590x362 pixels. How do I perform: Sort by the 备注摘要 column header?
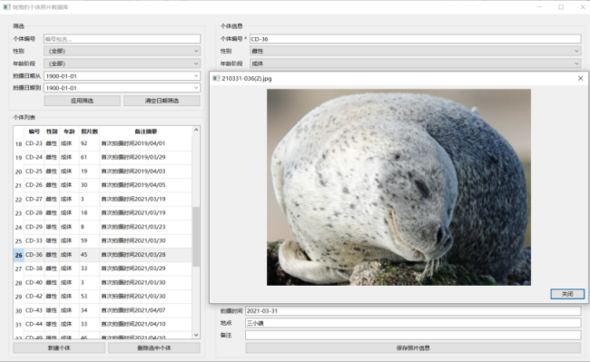[145, 132]
